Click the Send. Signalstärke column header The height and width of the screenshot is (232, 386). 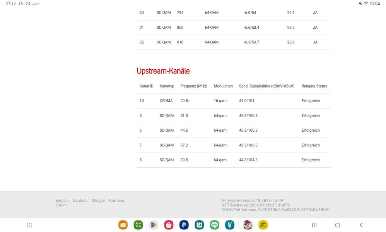point(266,86)
